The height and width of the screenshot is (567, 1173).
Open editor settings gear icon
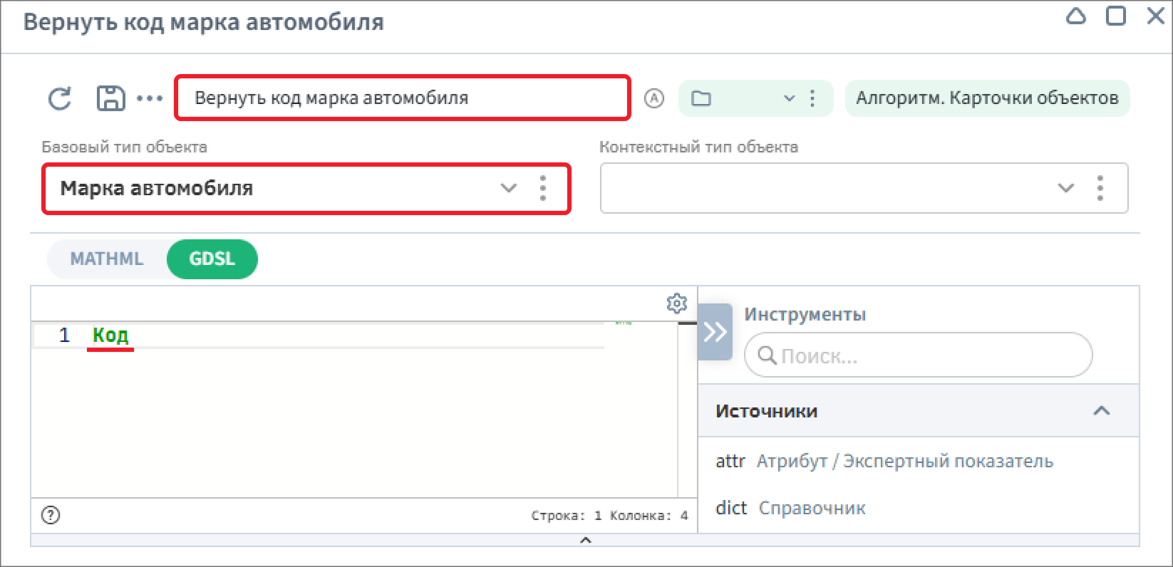tap(676, 303)
